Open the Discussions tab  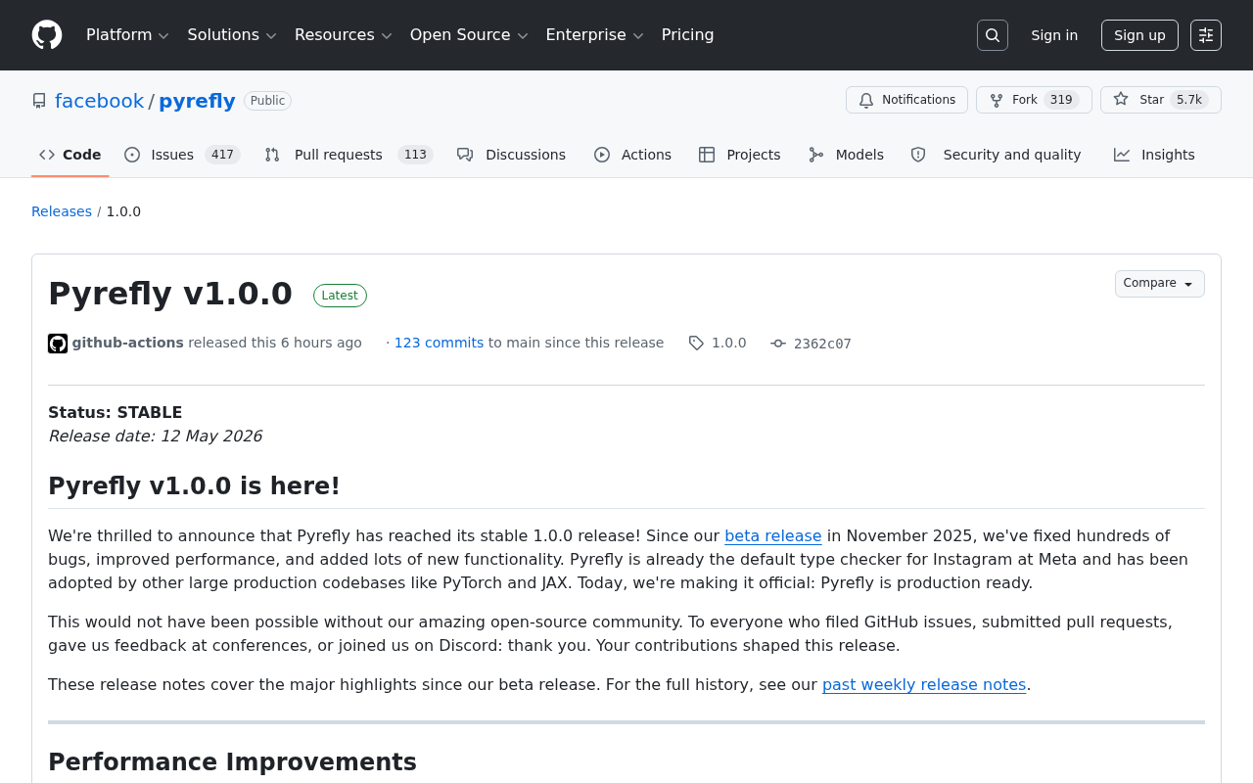pos(512,155)
